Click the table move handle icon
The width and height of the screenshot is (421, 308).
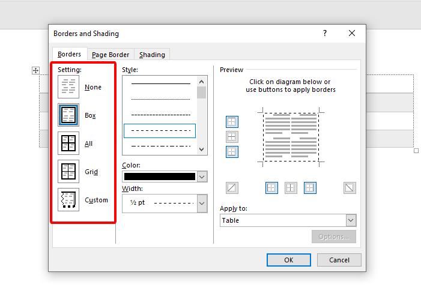point(35,71)
